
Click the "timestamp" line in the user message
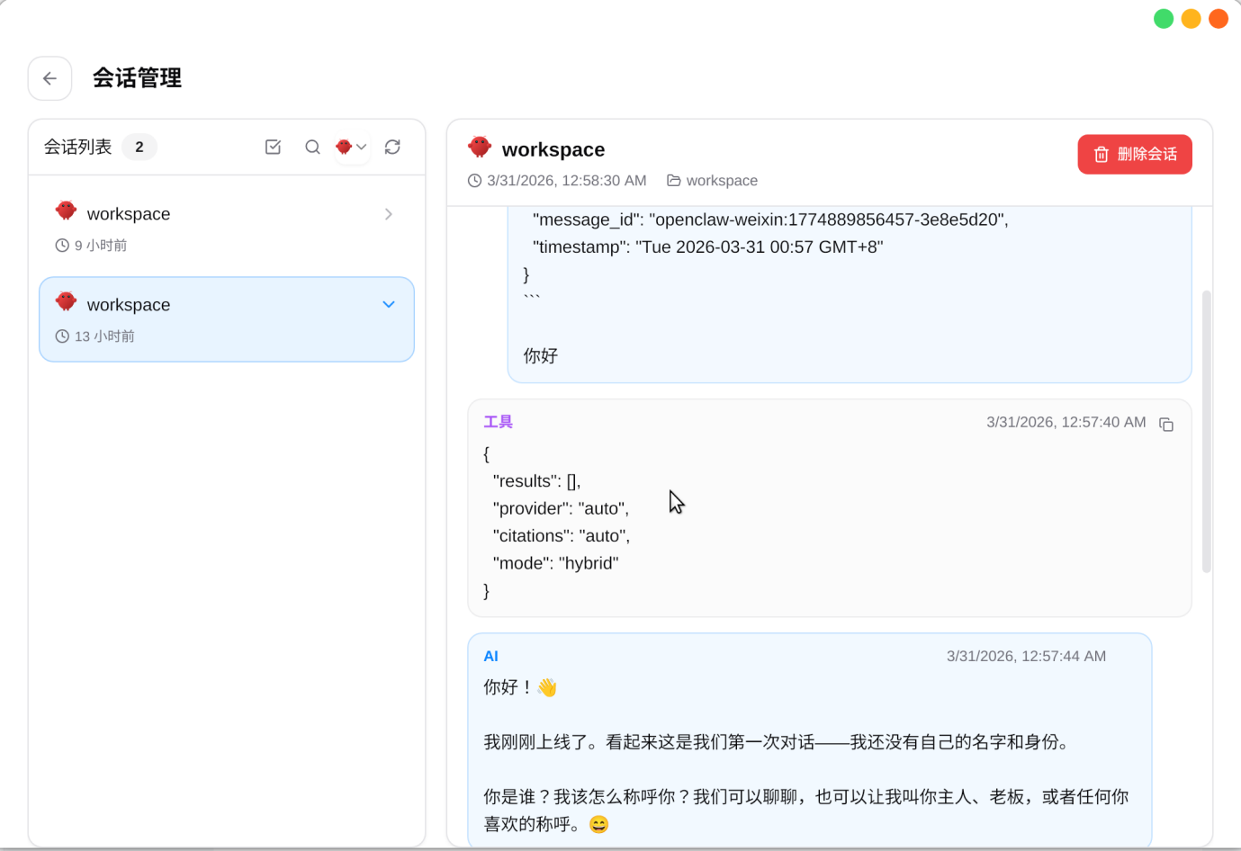tap(707, 247)
